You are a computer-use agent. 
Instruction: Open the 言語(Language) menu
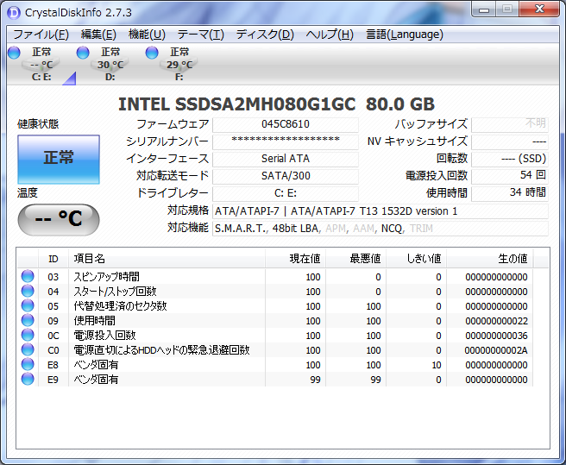click(405, 35)
